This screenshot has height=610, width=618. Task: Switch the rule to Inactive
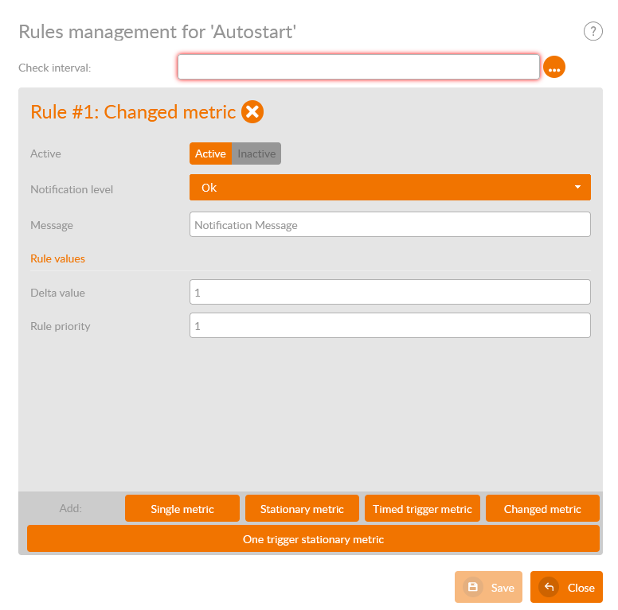[256, 153]
